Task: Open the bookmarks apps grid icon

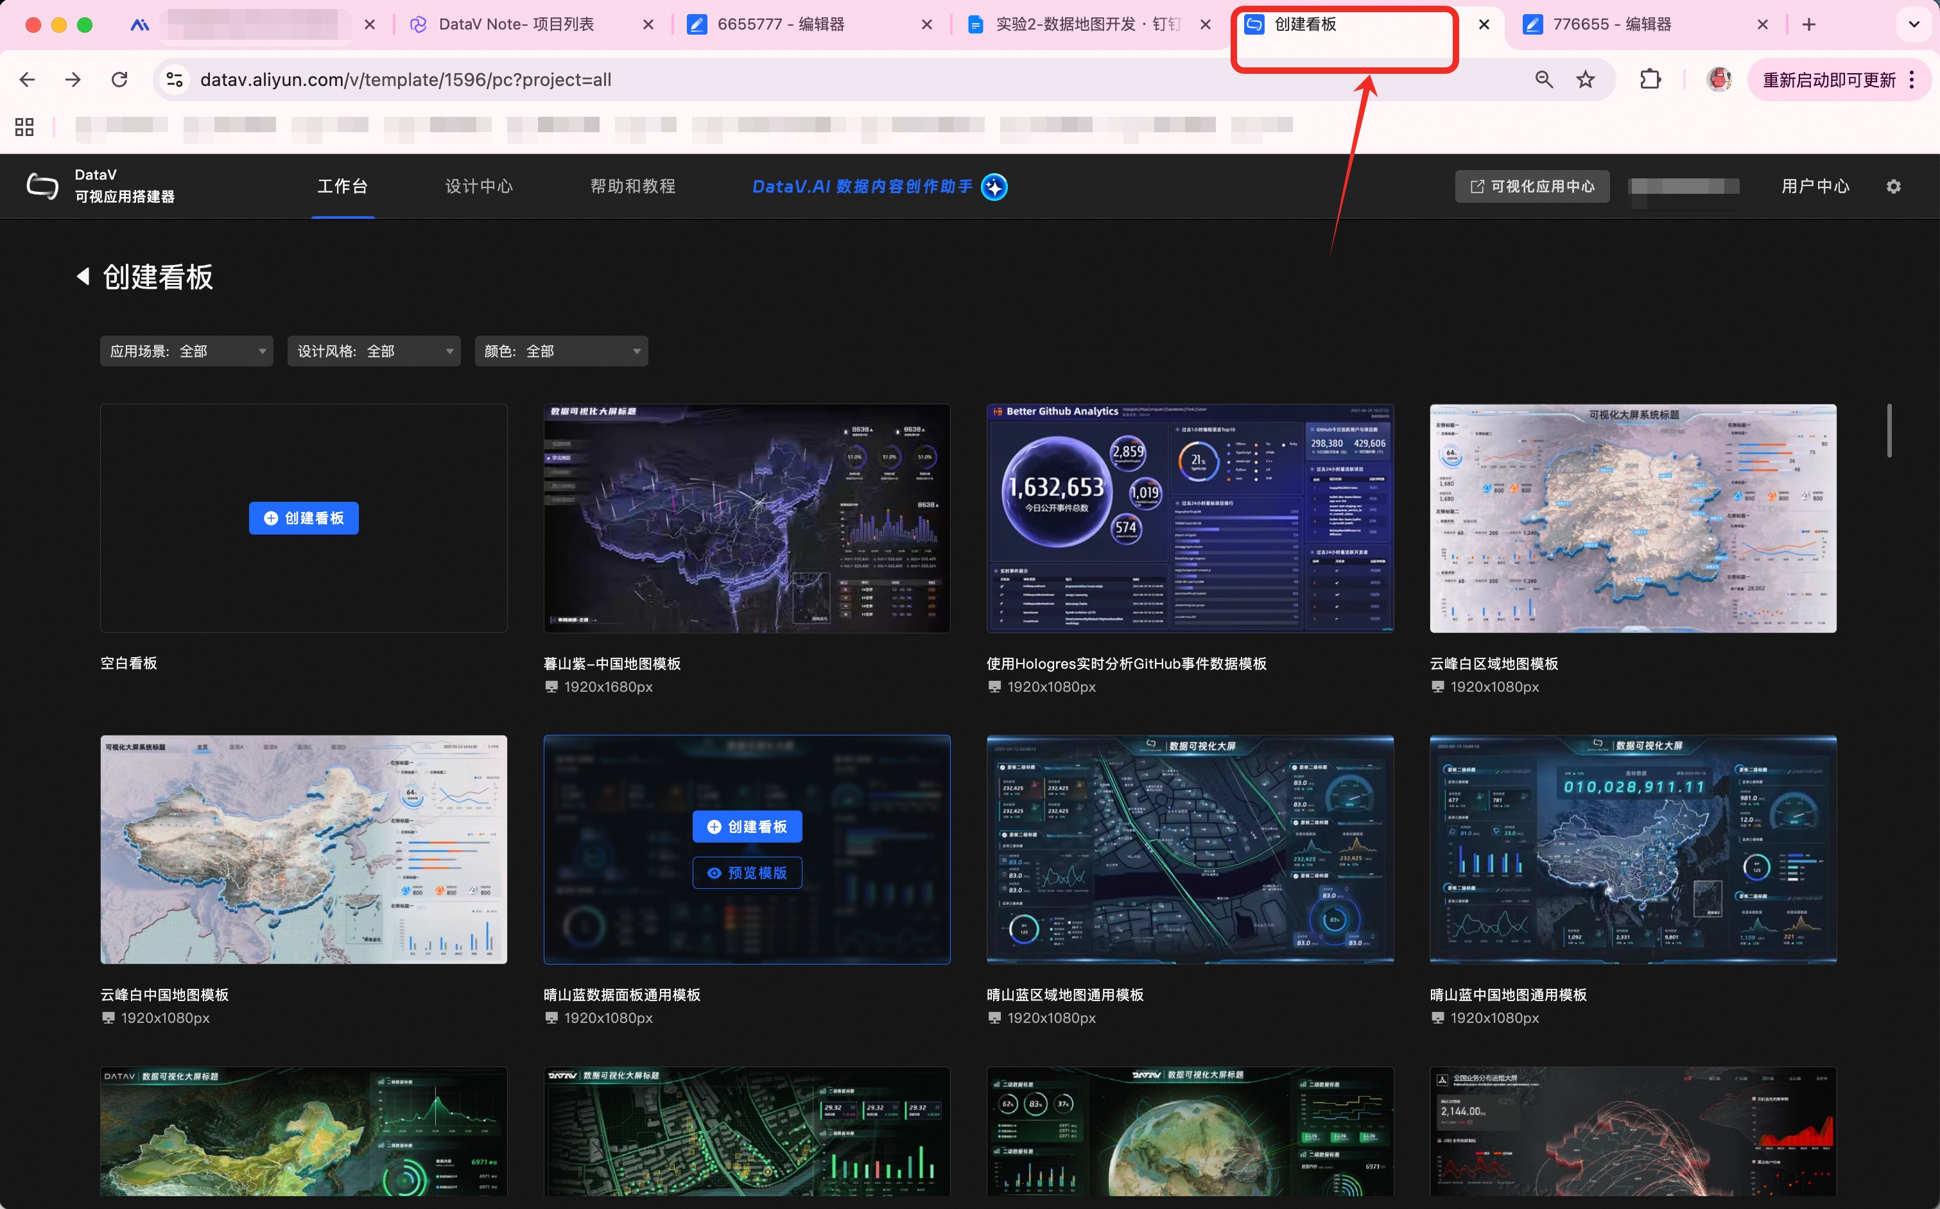Action: tap(24, 126)
